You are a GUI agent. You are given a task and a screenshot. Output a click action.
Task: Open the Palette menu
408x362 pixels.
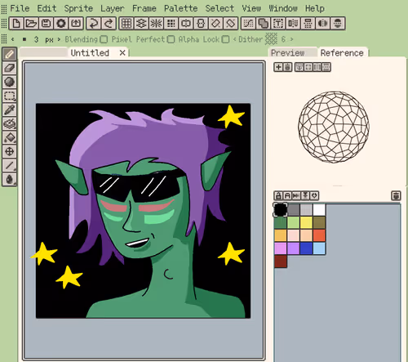tap(180, 8)
